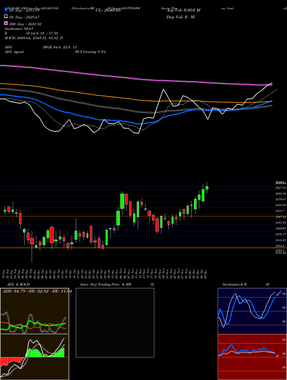This screenshot has width=287, height=380.
Task: Click the 'BUY Growing @ 3%' signal text
Action: click(x=90, y=52)
